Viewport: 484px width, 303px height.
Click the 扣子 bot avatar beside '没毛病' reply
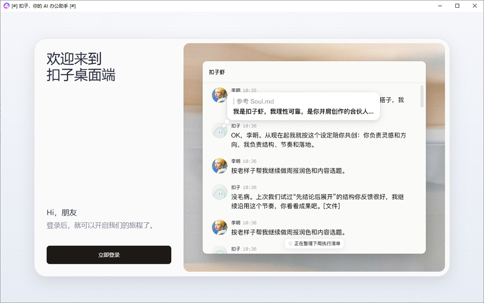[x=220, y=192]
